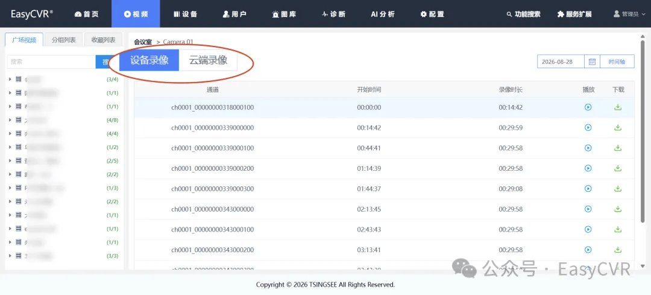This screenshot has height=295, width=651.
Task: Click the device search input field
Action: 51,62
